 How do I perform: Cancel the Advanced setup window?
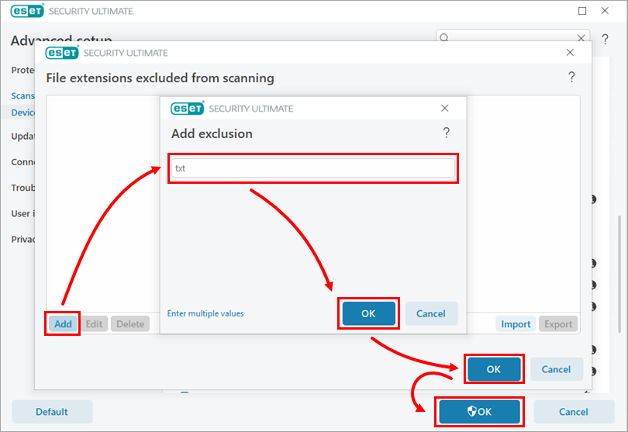click(x=574, y=412)
